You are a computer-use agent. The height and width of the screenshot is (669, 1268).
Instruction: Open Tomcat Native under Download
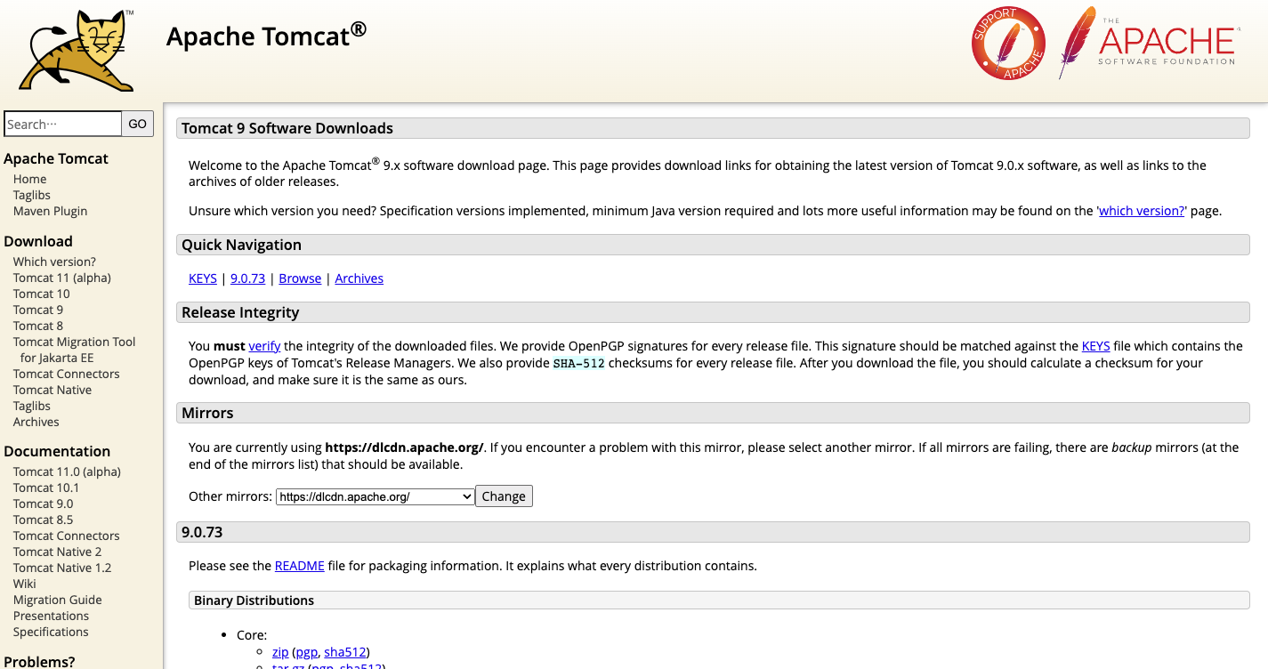pyautogui.click(x=52, y=390)
